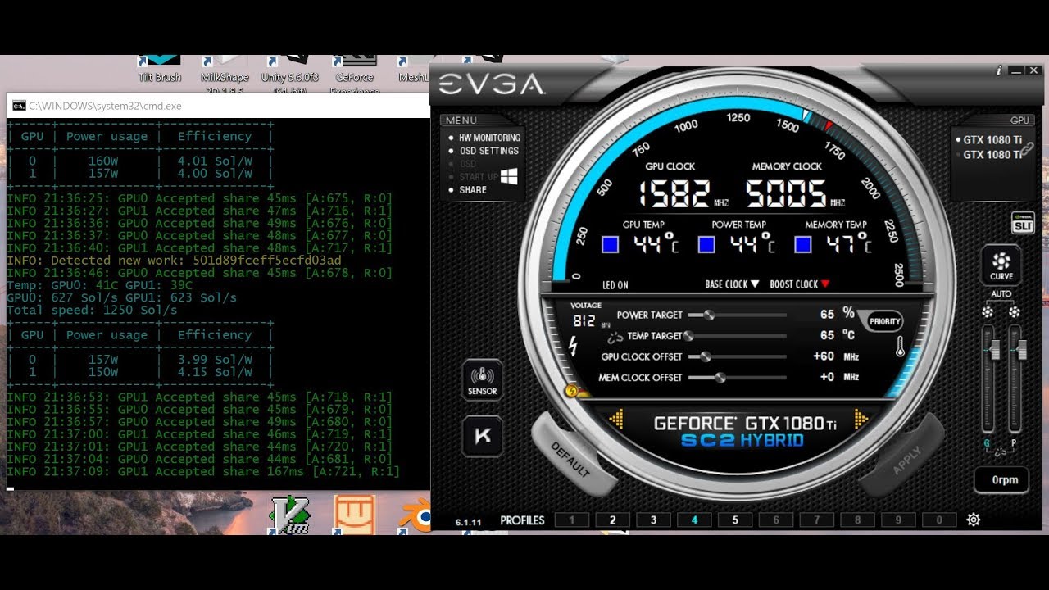Image resolution: width=1049 pixels, height=590 pixels.
Task: Click the left auto fan icon
Action: click(x=988, y=312)
